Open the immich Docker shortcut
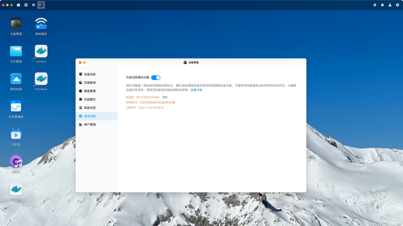This screenshot has height=226, width=403. tap(41, 51)
